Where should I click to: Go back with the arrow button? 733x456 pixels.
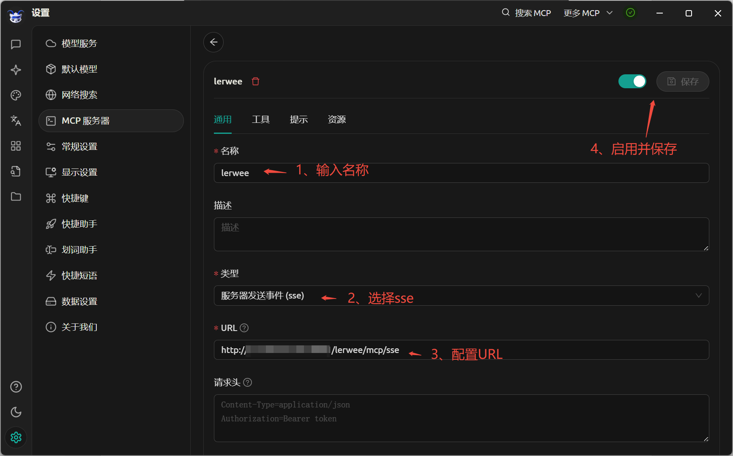(213, 42)
